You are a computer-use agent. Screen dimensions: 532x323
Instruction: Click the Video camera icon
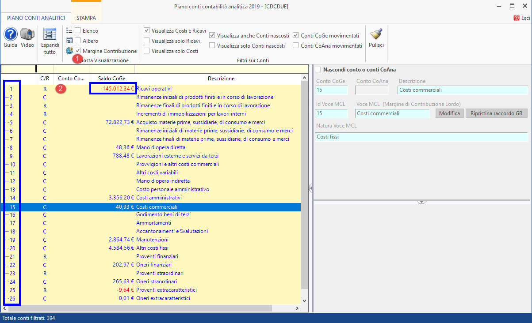tap(27, 34)
